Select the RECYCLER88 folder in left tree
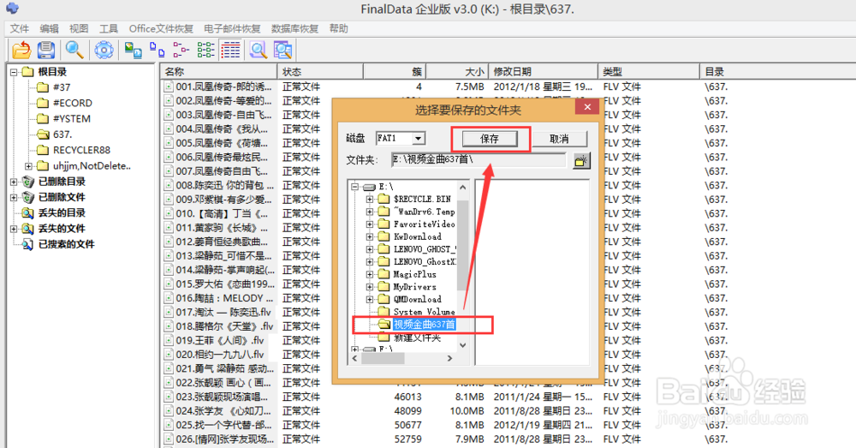Viewport: 856px width, 448px height. pos(81,150)
